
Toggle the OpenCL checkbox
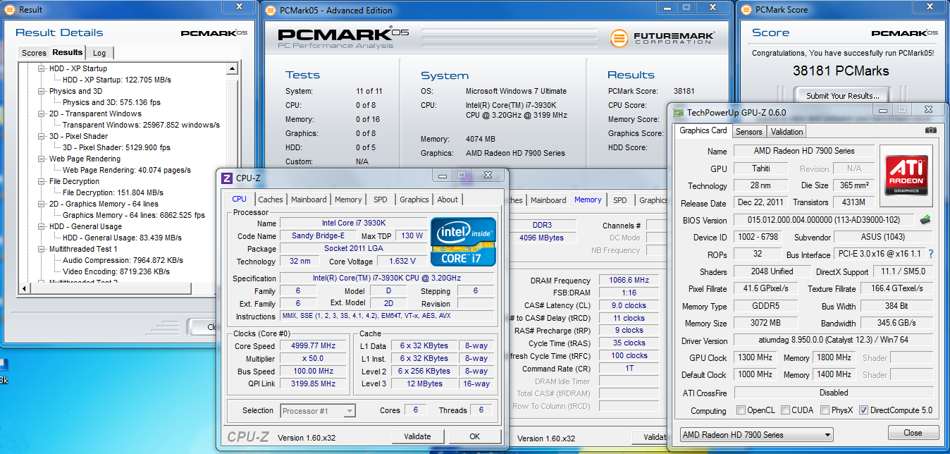pyautogui.click(x=741, y=410)
